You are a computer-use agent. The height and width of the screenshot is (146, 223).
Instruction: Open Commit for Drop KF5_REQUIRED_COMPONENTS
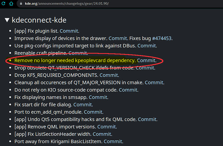[x=109, y=75]
